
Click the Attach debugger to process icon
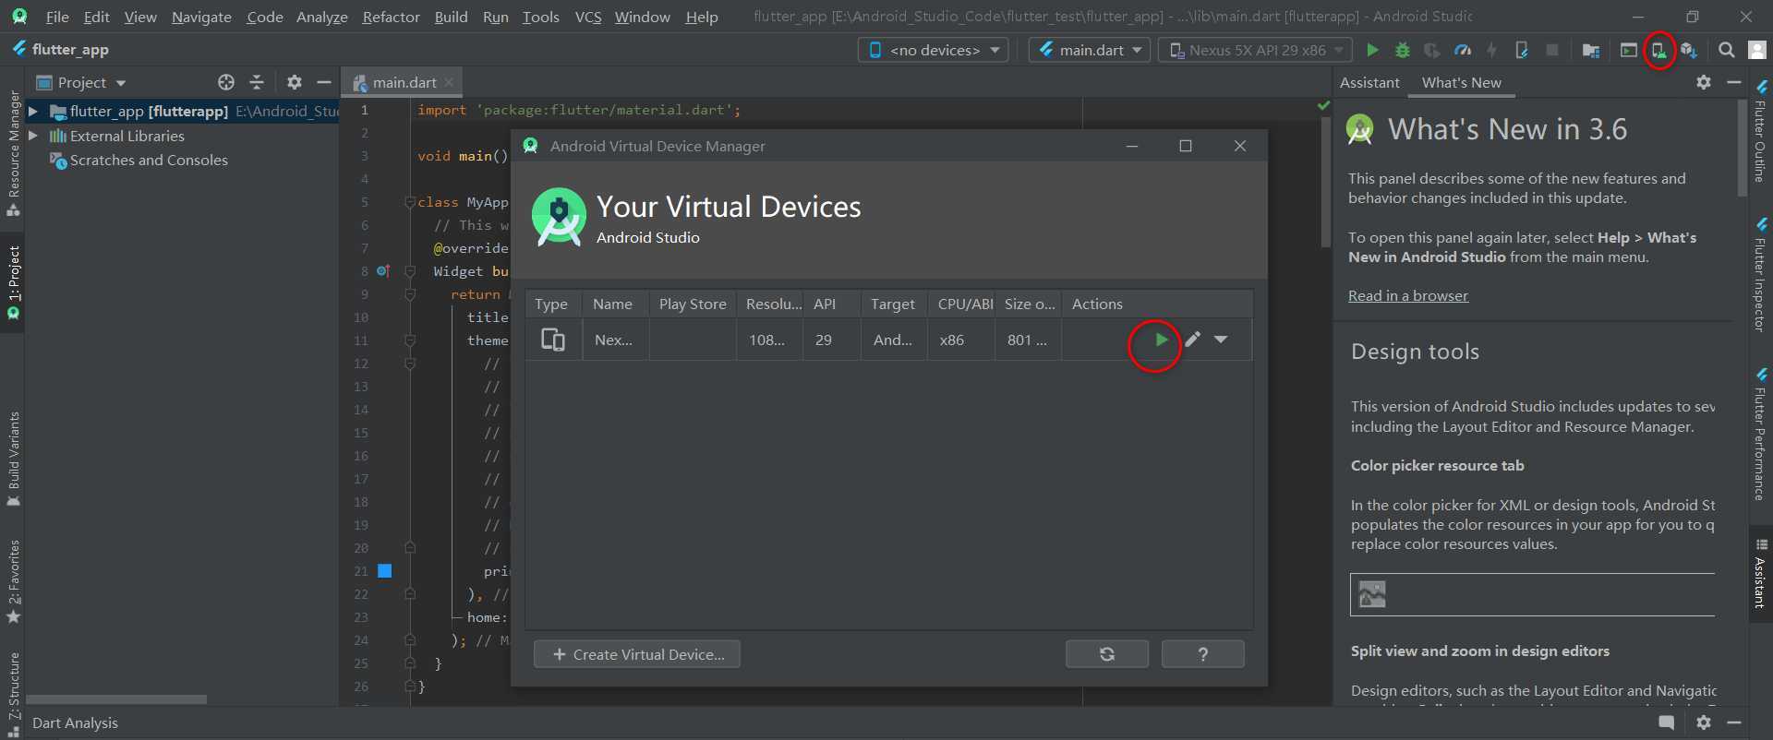click(x=1522, y=50)
